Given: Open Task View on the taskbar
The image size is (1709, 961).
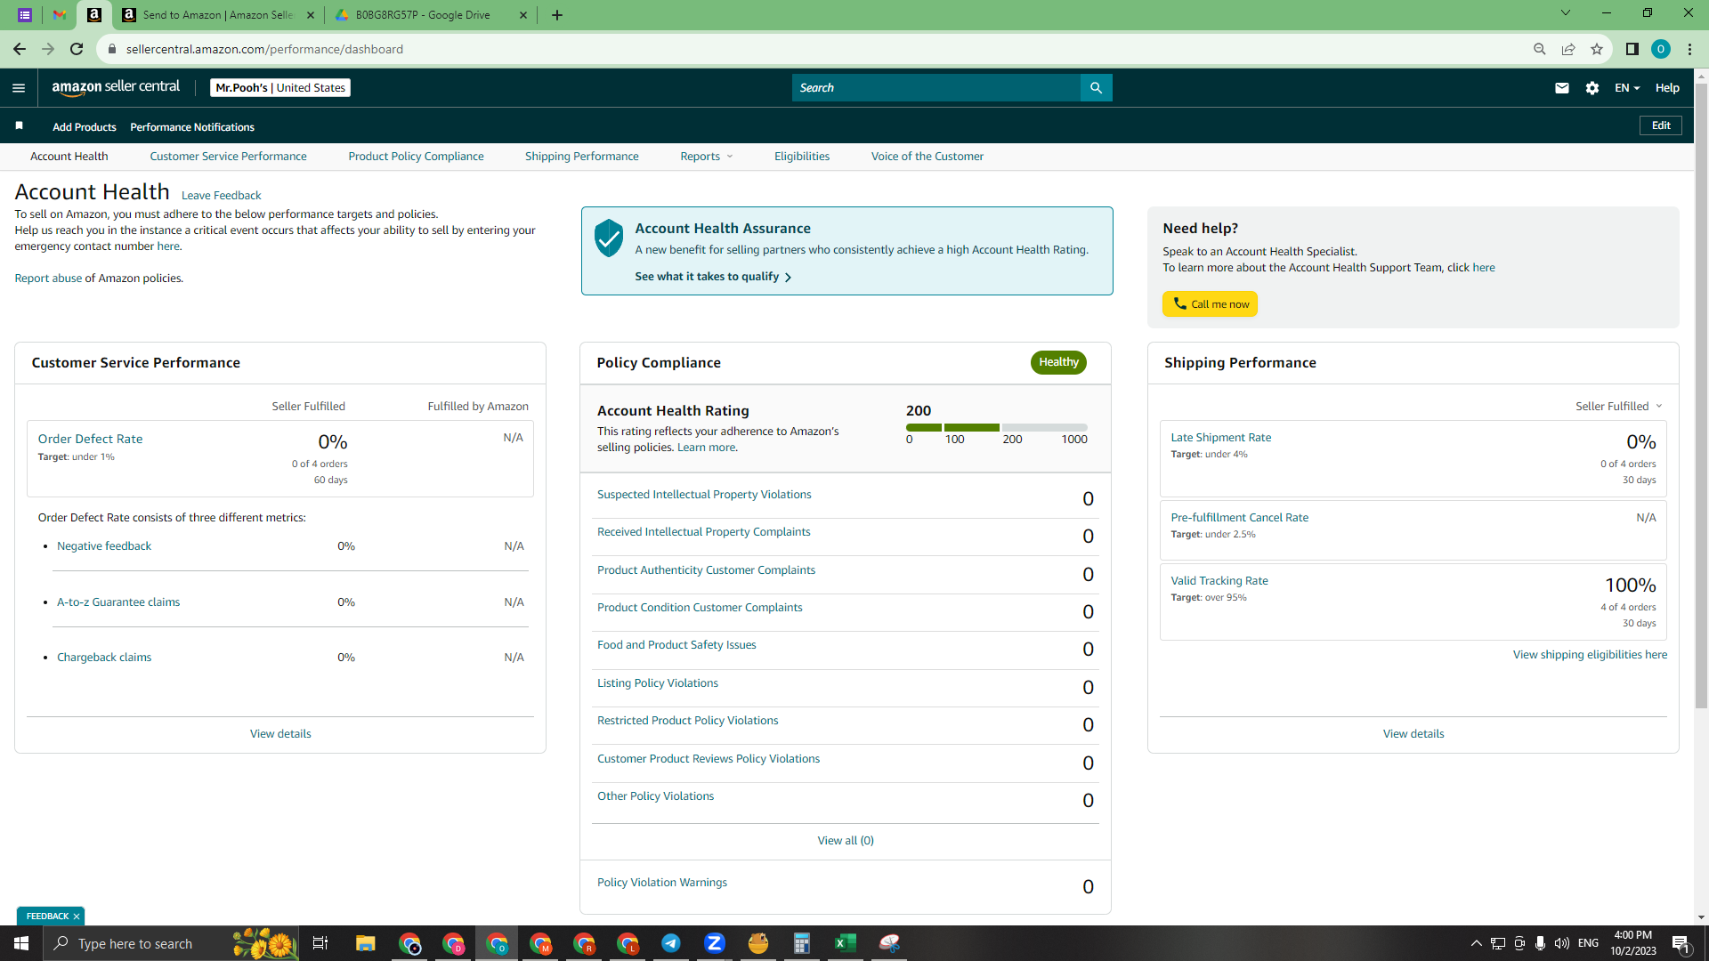Looking at the screenshot, I should pyautogui.click(x=320, y=943).
